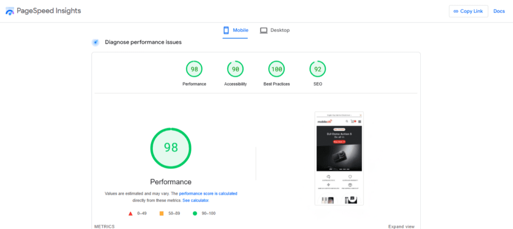Click the mobile page screenshot thumbnail
Screen dimensions: 513x229
point(339,158)
